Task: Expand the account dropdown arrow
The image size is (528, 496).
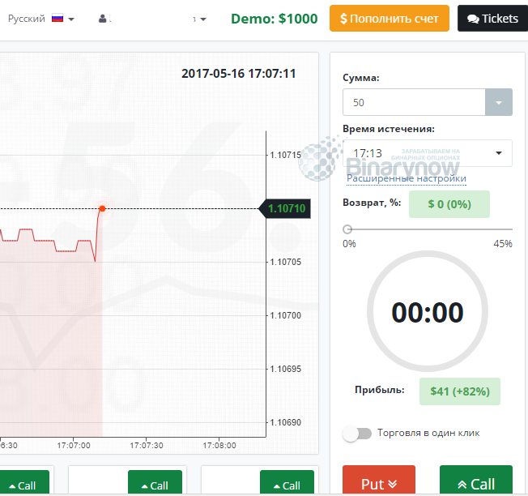Action: coord(203,19)
